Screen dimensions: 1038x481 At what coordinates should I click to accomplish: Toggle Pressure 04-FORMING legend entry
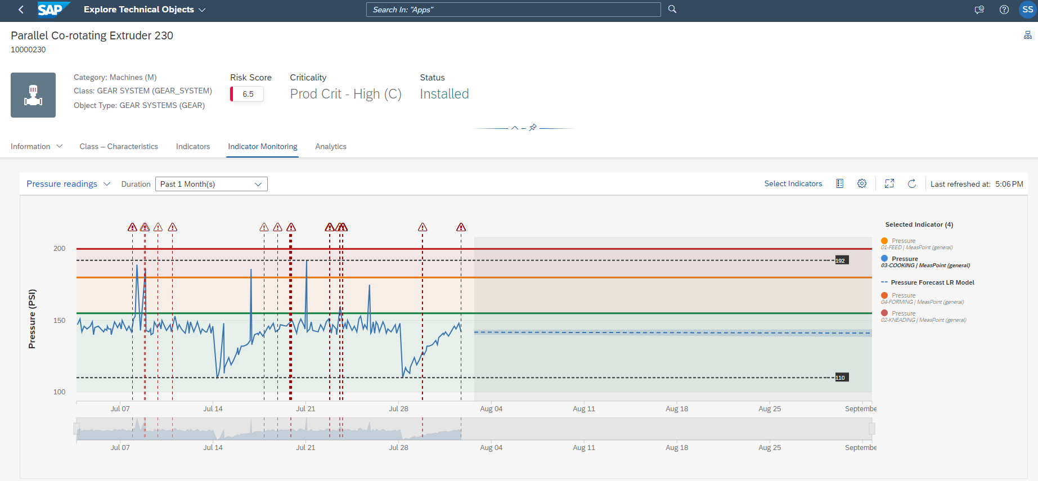click(x=923, y=298)
